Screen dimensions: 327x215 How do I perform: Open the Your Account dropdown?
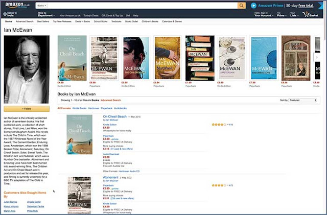point(264,14)
